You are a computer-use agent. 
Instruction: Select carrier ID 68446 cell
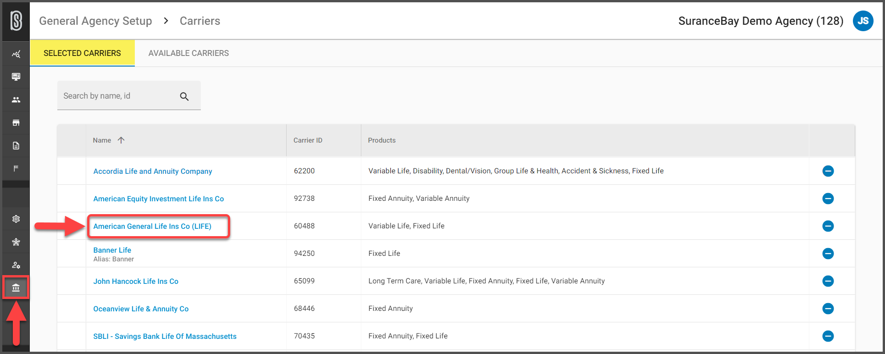coord(304,308)
